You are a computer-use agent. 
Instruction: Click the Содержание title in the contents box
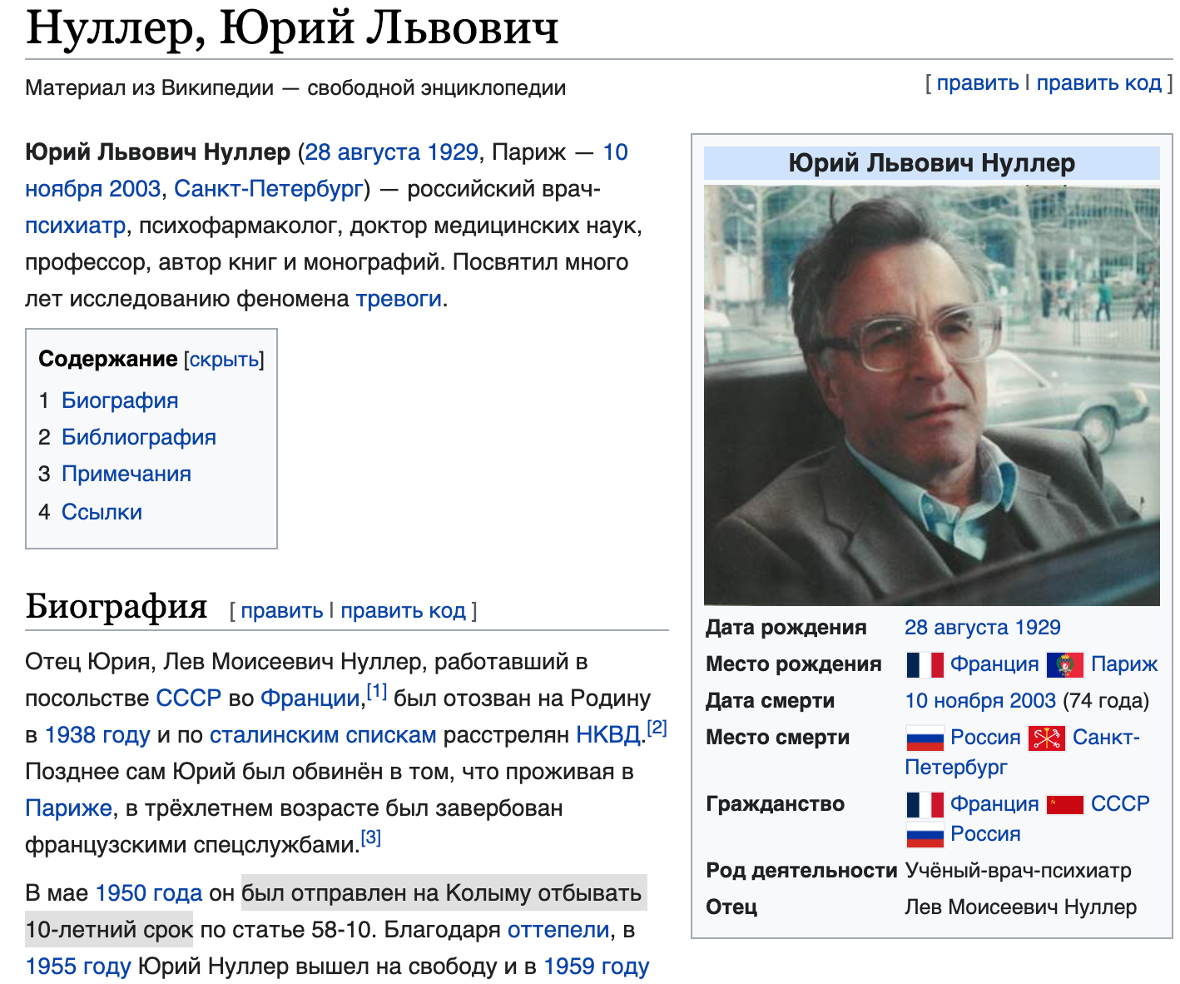click(x=108, y=360)
